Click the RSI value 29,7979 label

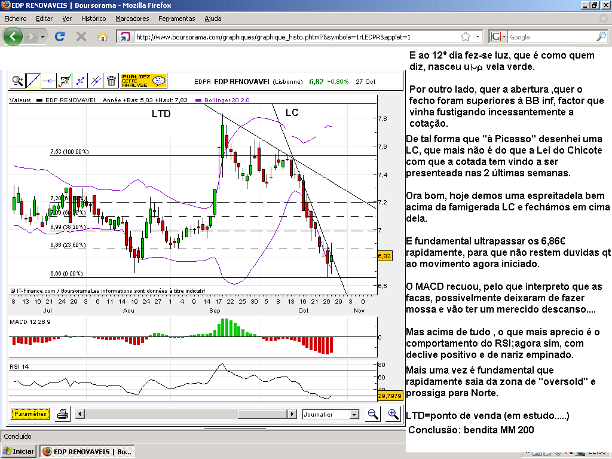click(390, 396)
